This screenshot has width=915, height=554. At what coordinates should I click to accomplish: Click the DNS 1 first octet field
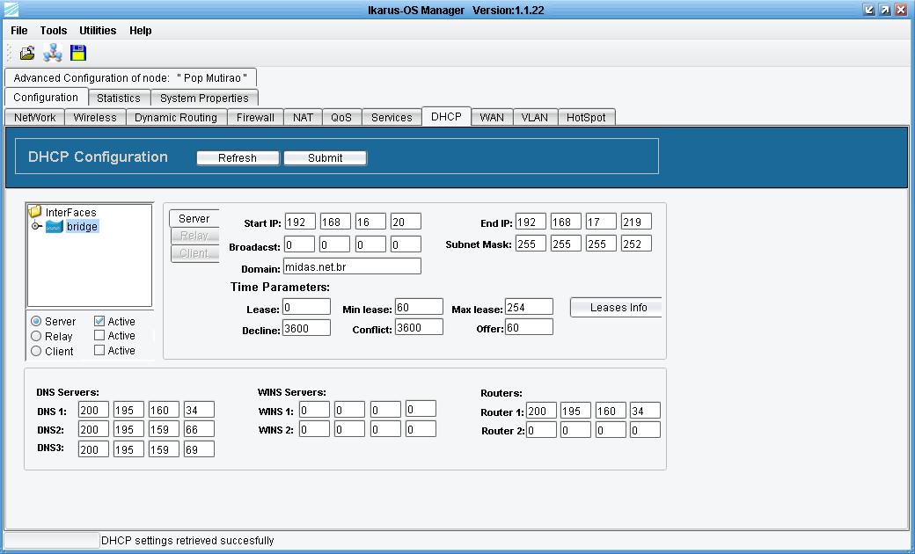pyautogui.click(x=93, y=410)
